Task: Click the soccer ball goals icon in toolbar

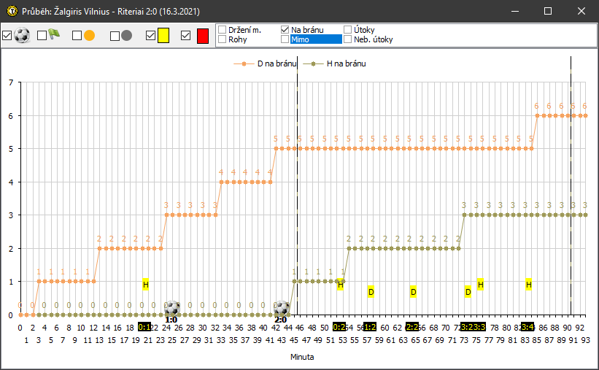Action: point(22,35)
